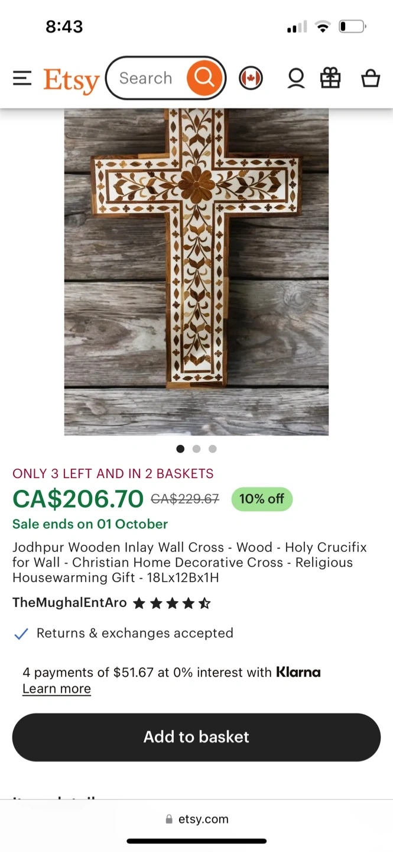Tap the etsy.com address bar

[196, 819]
